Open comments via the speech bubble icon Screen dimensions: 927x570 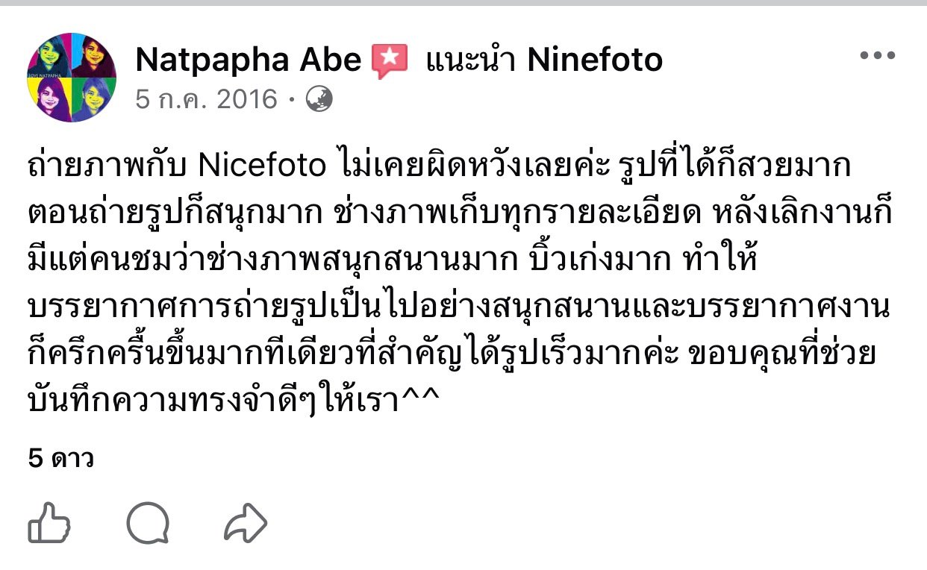point(148,522)
